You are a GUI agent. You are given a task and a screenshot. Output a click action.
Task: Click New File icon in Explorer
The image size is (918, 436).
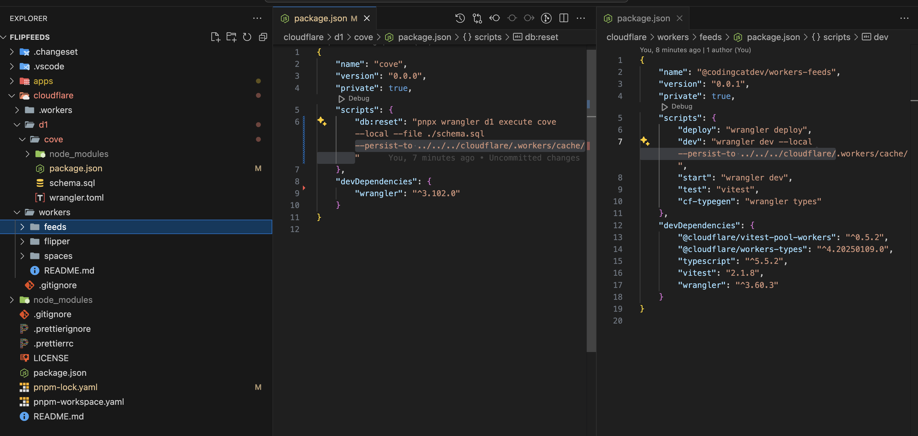pyautogui.click(x=215, y=37)
